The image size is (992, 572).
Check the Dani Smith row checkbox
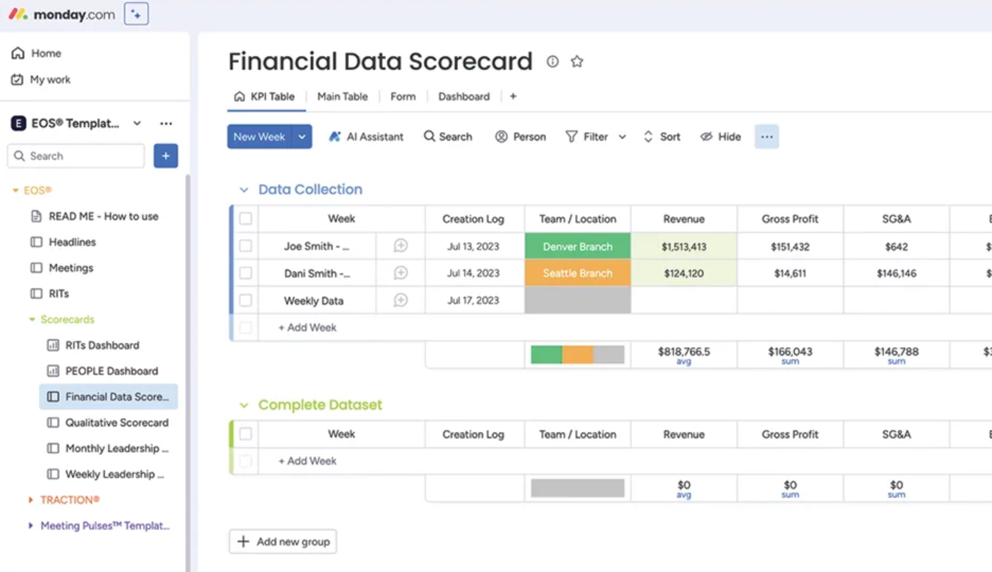[x=245, y=273]
